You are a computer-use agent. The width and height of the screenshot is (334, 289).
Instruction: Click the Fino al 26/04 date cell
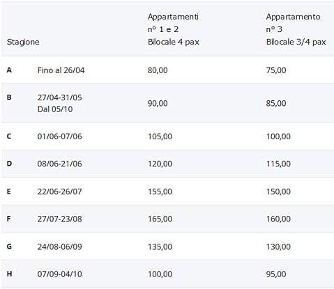pyautogui.click(x=61, y=70)
